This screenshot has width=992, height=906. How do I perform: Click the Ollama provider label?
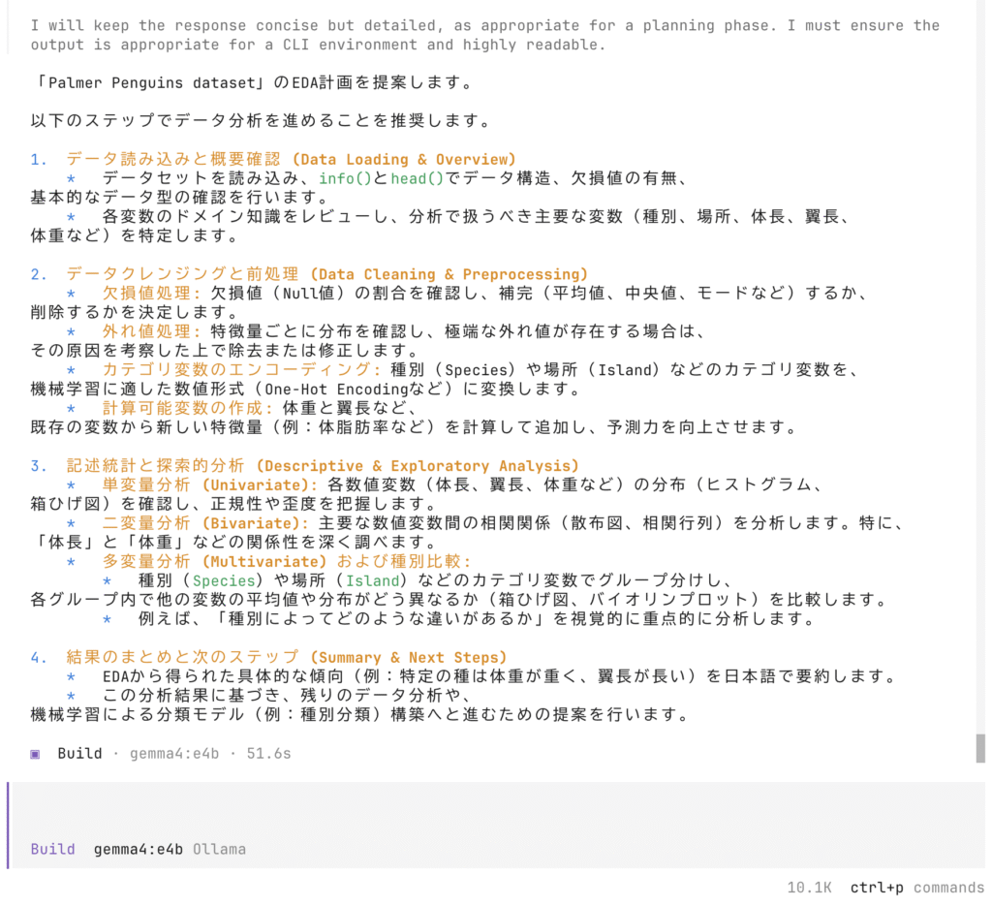219,849
